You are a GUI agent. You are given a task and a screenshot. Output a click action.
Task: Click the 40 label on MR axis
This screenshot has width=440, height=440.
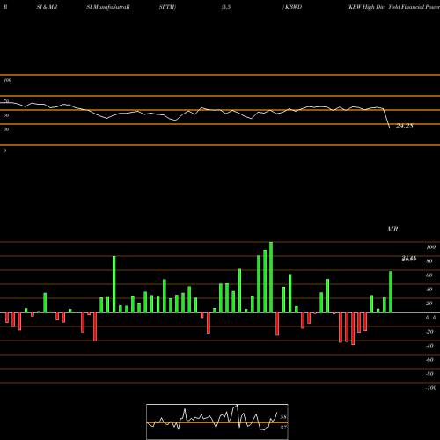(x=429, y=290)
